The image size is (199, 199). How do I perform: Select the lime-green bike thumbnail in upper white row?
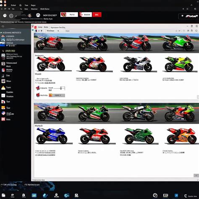click(179, 64)
